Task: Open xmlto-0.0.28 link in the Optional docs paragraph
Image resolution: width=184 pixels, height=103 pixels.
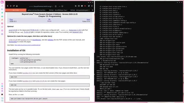Action: 13,40
